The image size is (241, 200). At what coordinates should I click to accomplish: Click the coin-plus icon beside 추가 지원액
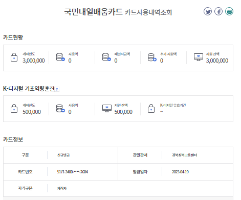(152, 57)
